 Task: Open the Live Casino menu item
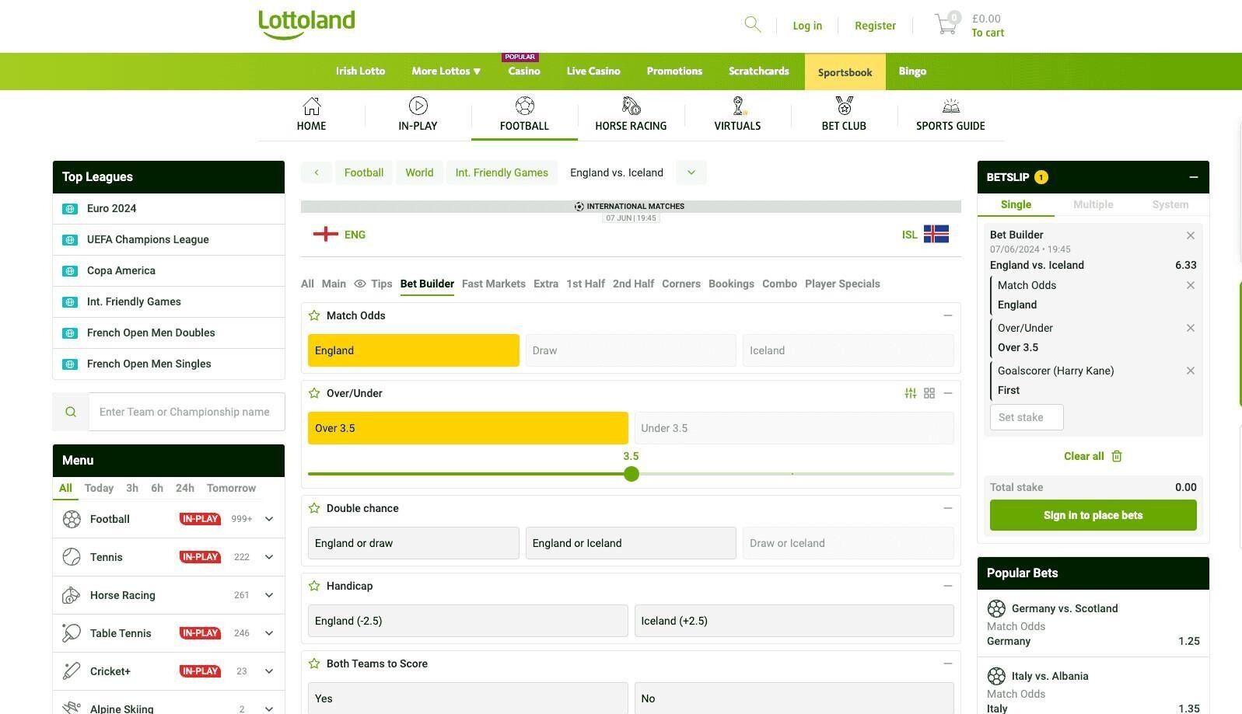tap(593, 71)
